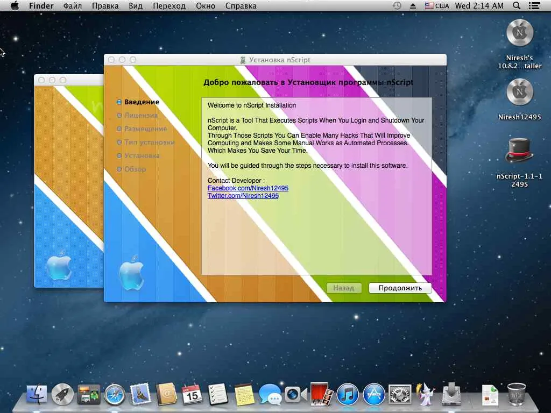Open Spotlight search magnifier

pos(516,5)
